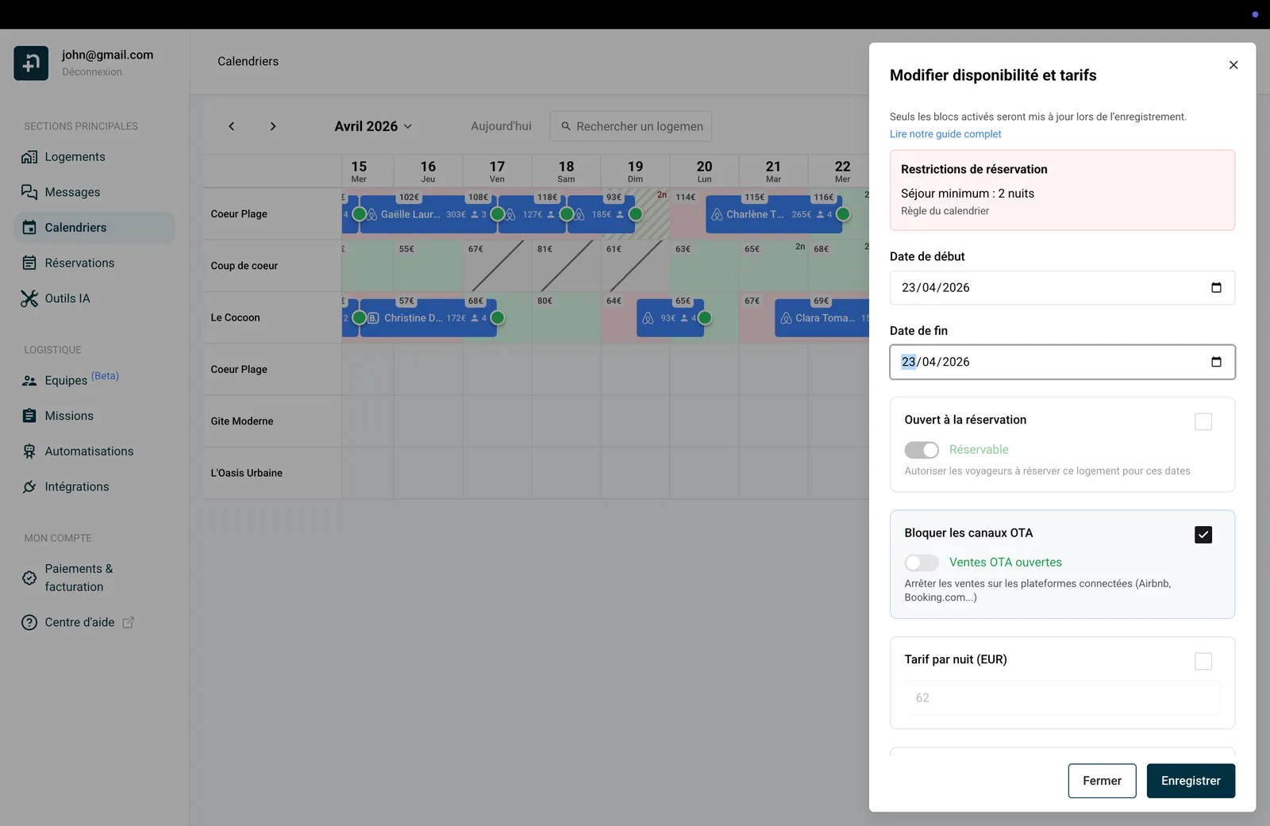This screenshot has width=1270, height=826.
Task: Click Booking icon on Christine D reservation
Action: point(373,318)
